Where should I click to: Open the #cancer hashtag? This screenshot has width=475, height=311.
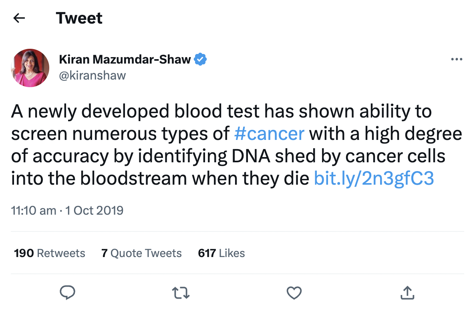tap(269, 134)
